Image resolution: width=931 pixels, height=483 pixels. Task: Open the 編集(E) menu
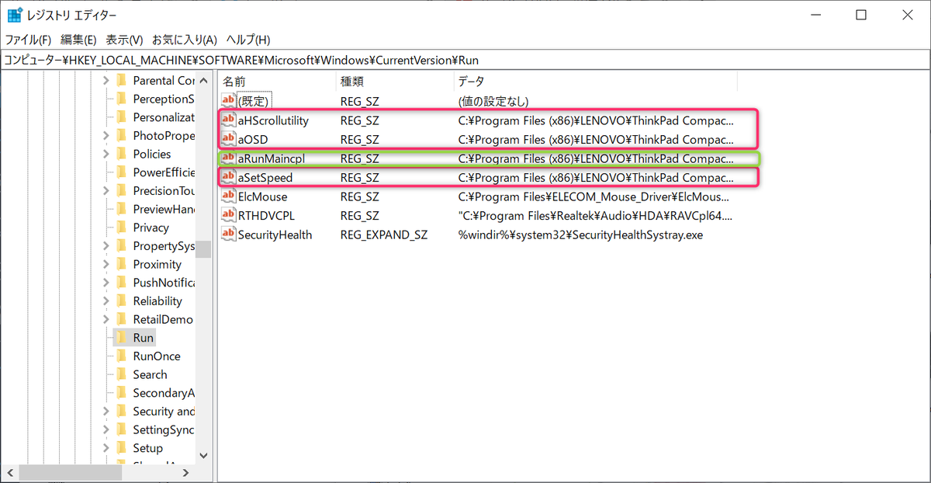[78, 40]
